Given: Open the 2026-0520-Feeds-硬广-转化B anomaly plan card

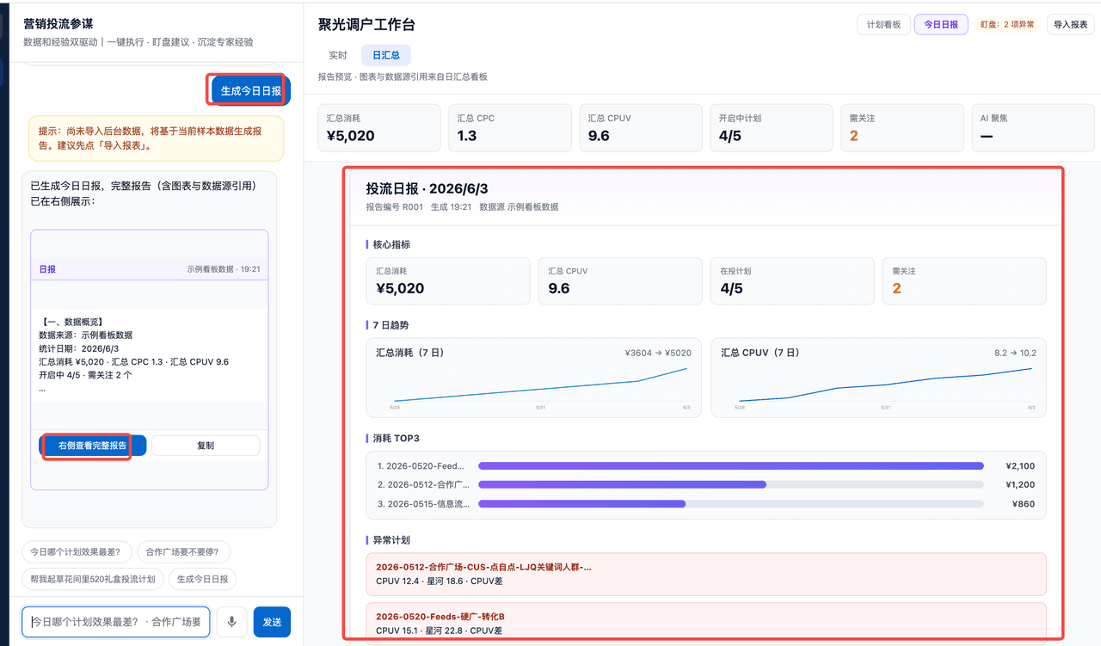Looking at the screenshot, I should pos(706,623).
